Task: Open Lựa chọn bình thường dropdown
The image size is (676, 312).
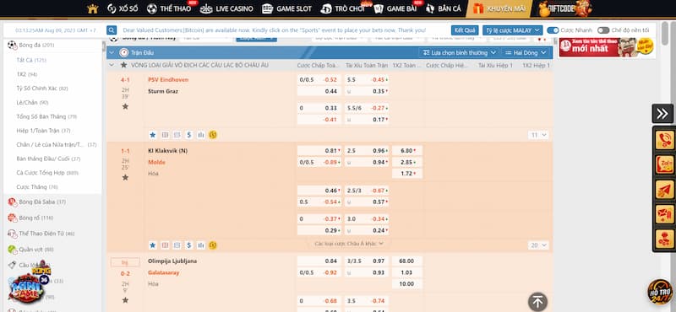Action: tap(459, 52)
